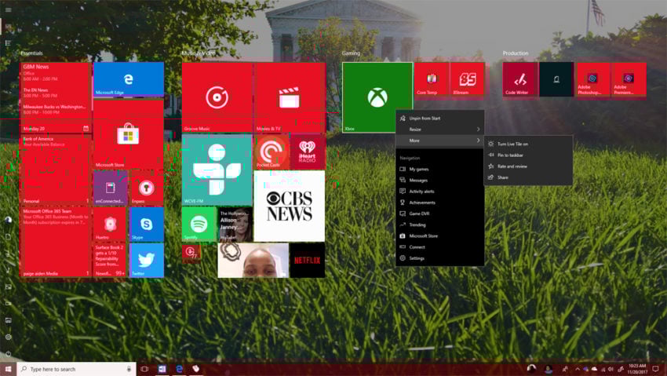667x376 pixels.
Task: Launch the Pocket Casts tile
Action: 272,151
